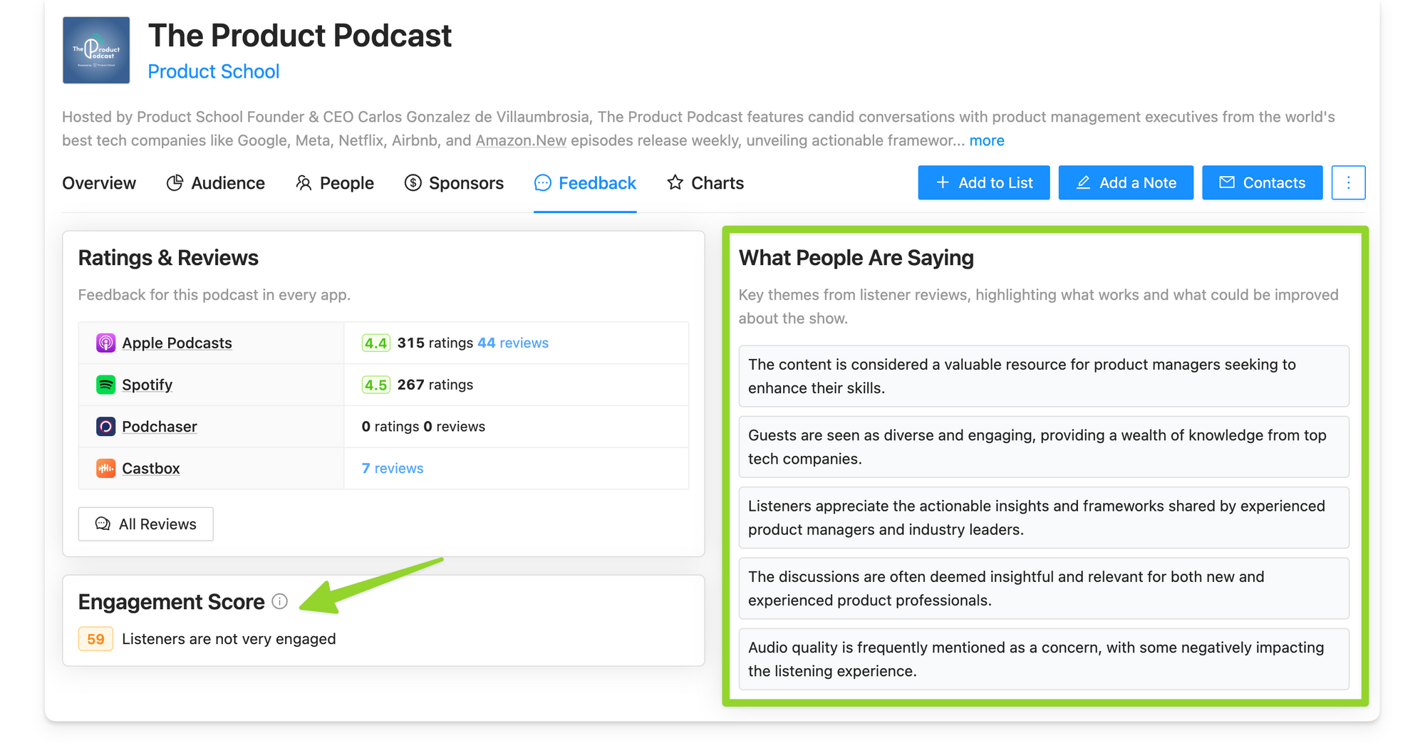Open the Podchaser link
The width and height of the screenshot is (1425, 748).
click(159, 427)
